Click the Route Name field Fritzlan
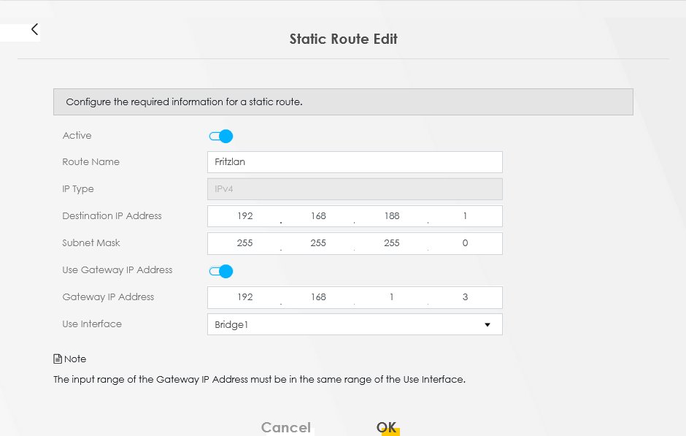686x436 pixels. point(354,162)
